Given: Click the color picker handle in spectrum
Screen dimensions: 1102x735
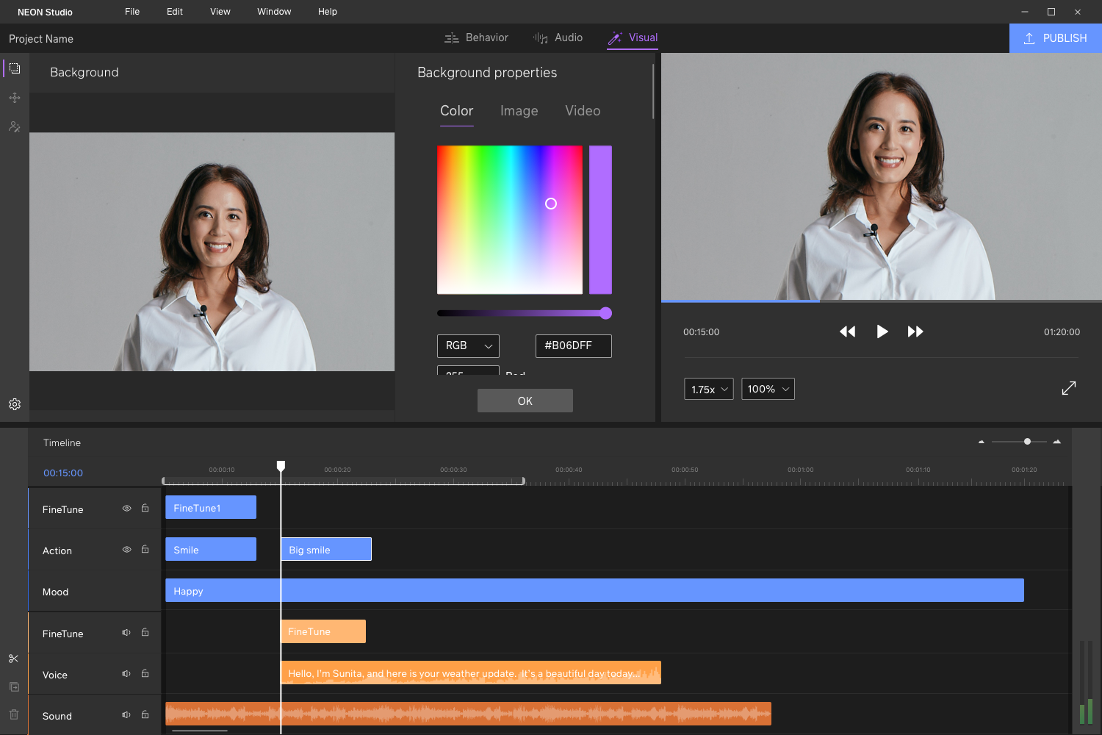Looking at the screenshot, I should pyautogui.click(x=551, y=204).
